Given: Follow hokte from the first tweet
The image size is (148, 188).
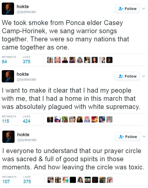Looking at the screenshot, I should click(127, 9).
